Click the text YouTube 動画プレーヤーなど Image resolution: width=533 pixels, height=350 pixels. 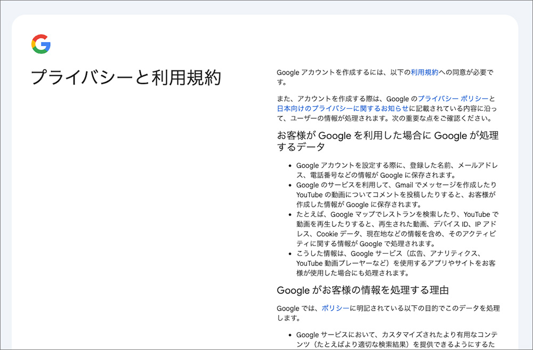341,263
